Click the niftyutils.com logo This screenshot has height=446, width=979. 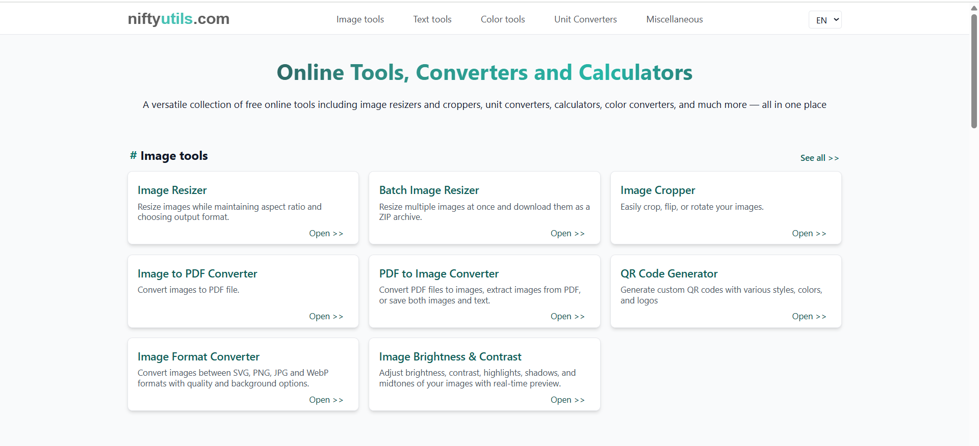178,19
